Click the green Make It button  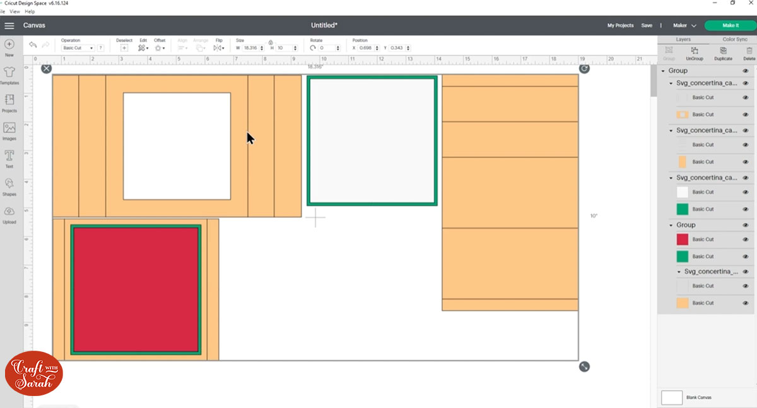tap(730, 26)
